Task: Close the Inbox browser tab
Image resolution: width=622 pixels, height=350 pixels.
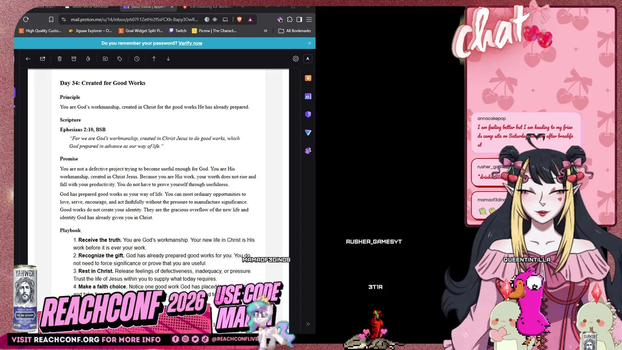Action: pyautogui.click(x=172, y=7)
